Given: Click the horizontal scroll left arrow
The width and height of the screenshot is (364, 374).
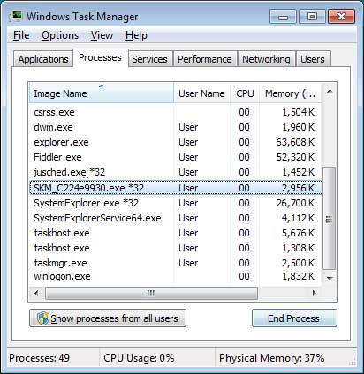Looking at the screenshot, I should 36,293.
